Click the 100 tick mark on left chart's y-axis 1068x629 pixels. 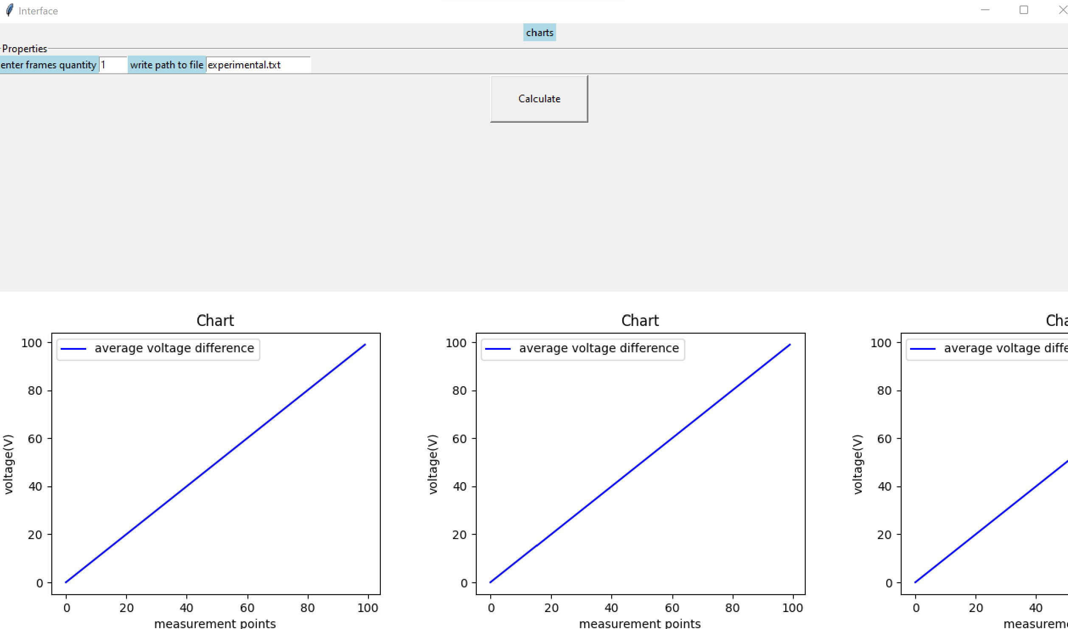[31, 343]
